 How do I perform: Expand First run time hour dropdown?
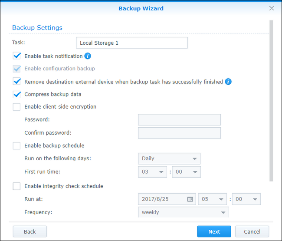tap(153, 172)
